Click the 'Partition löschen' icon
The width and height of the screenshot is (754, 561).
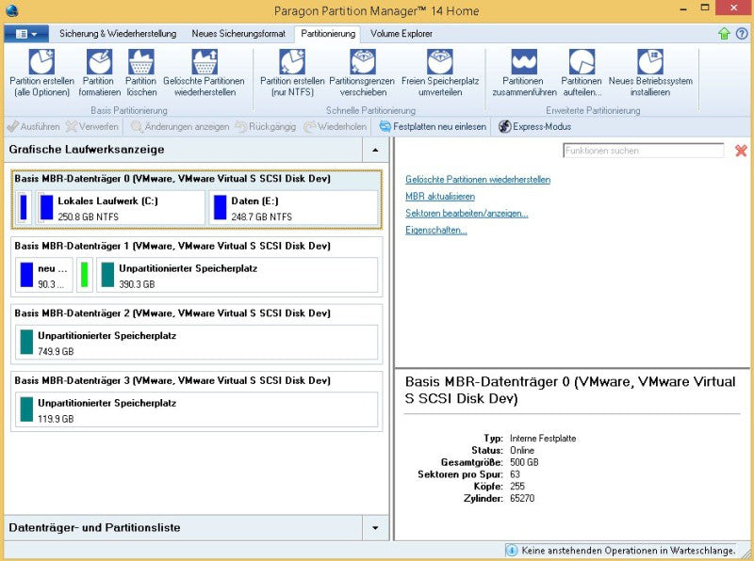141,62
